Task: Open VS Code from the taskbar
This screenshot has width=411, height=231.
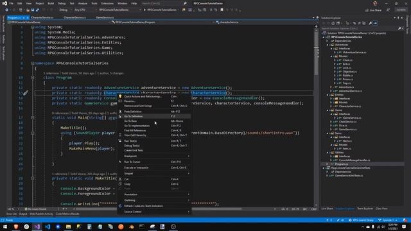Action: [48, 227]
